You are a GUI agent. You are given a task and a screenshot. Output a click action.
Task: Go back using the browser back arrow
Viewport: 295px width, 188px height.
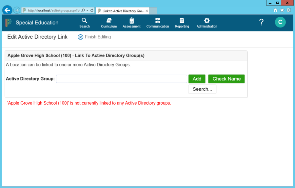point(7,10)
